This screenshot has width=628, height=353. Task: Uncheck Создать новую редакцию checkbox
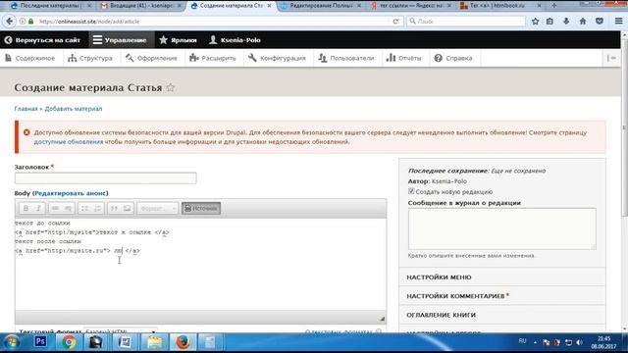click(411, 191)
